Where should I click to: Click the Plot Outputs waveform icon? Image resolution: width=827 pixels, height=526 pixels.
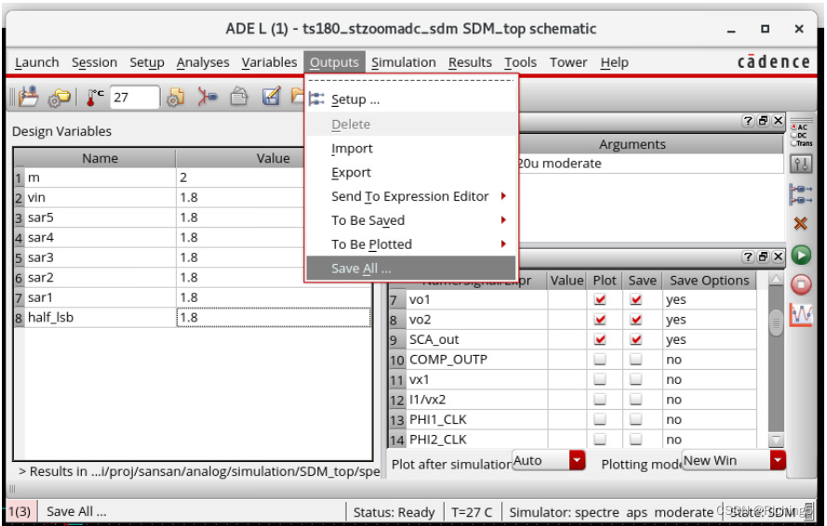[800, 315]
